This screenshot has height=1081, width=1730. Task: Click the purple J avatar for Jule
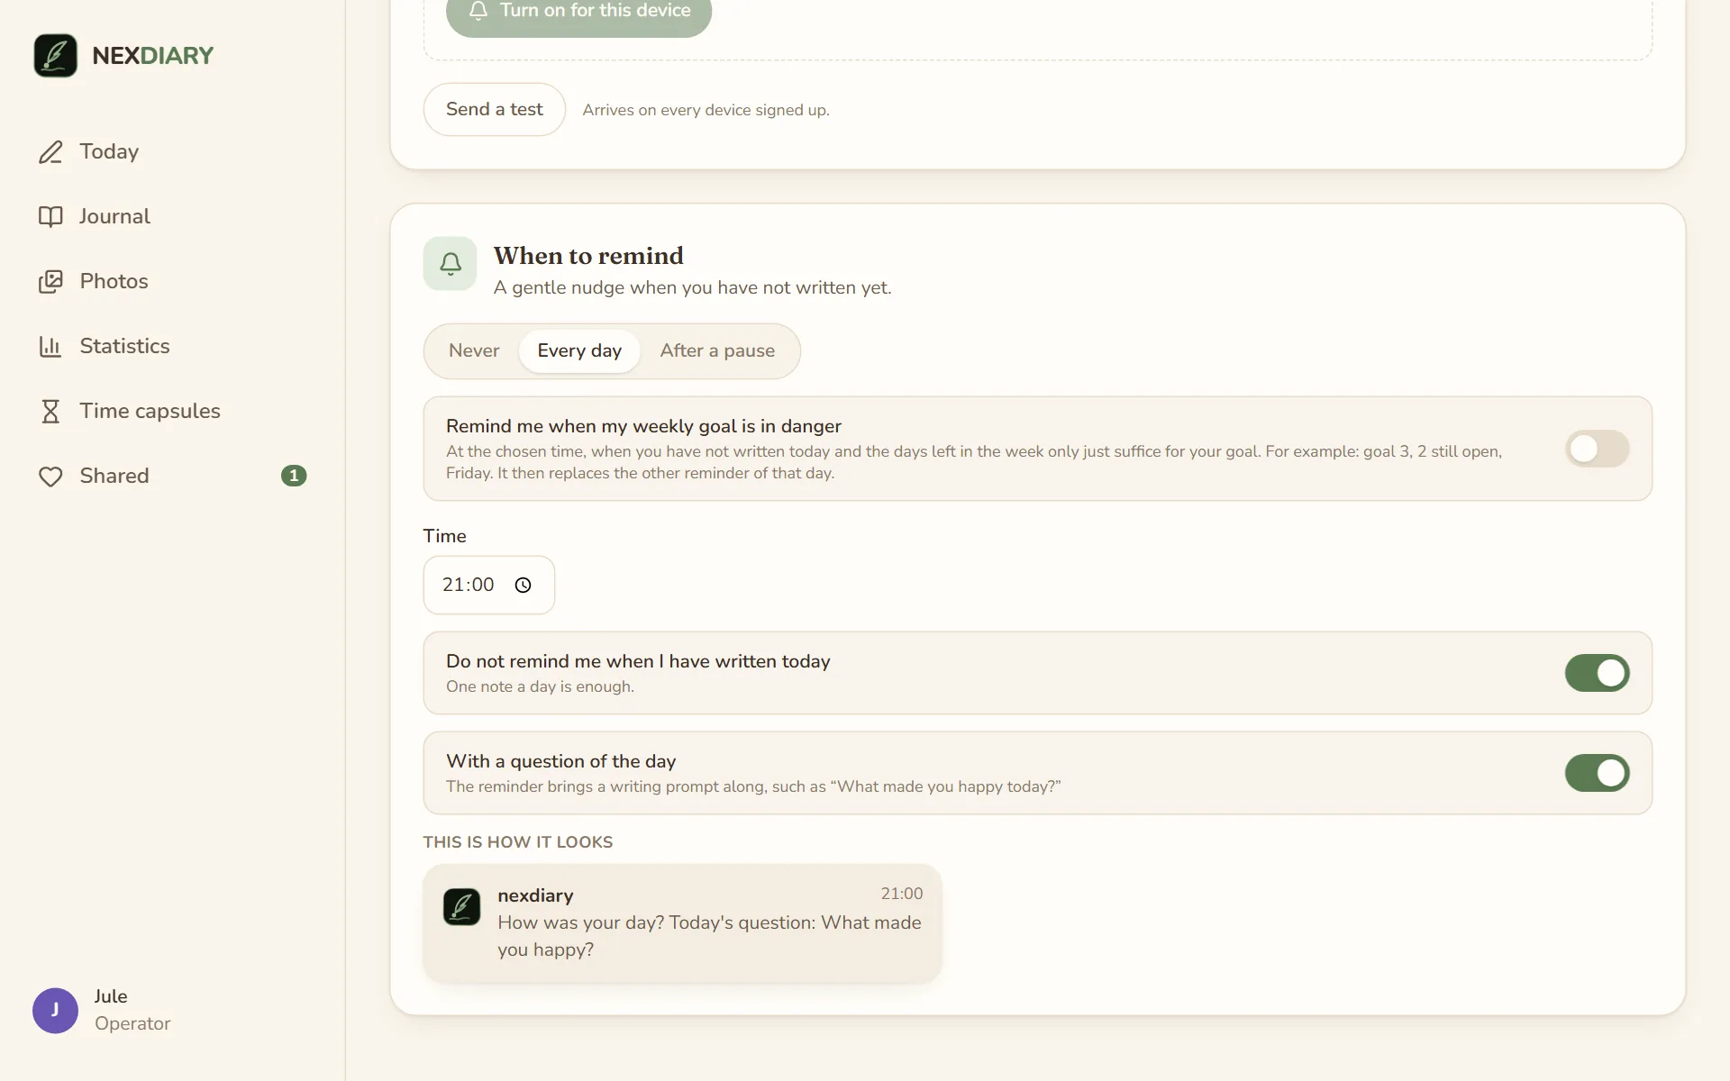click(55, 1011)
